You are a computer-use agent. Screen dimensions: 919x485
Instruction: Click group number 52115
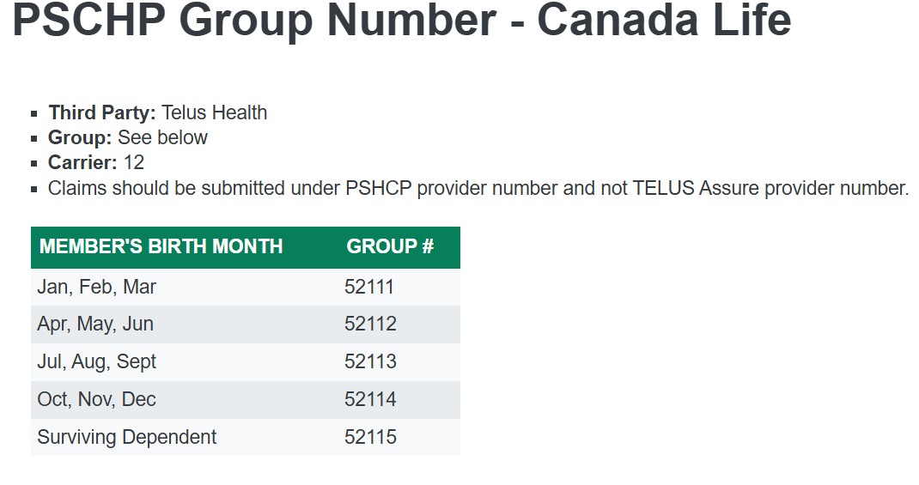[x=370, y=437]
